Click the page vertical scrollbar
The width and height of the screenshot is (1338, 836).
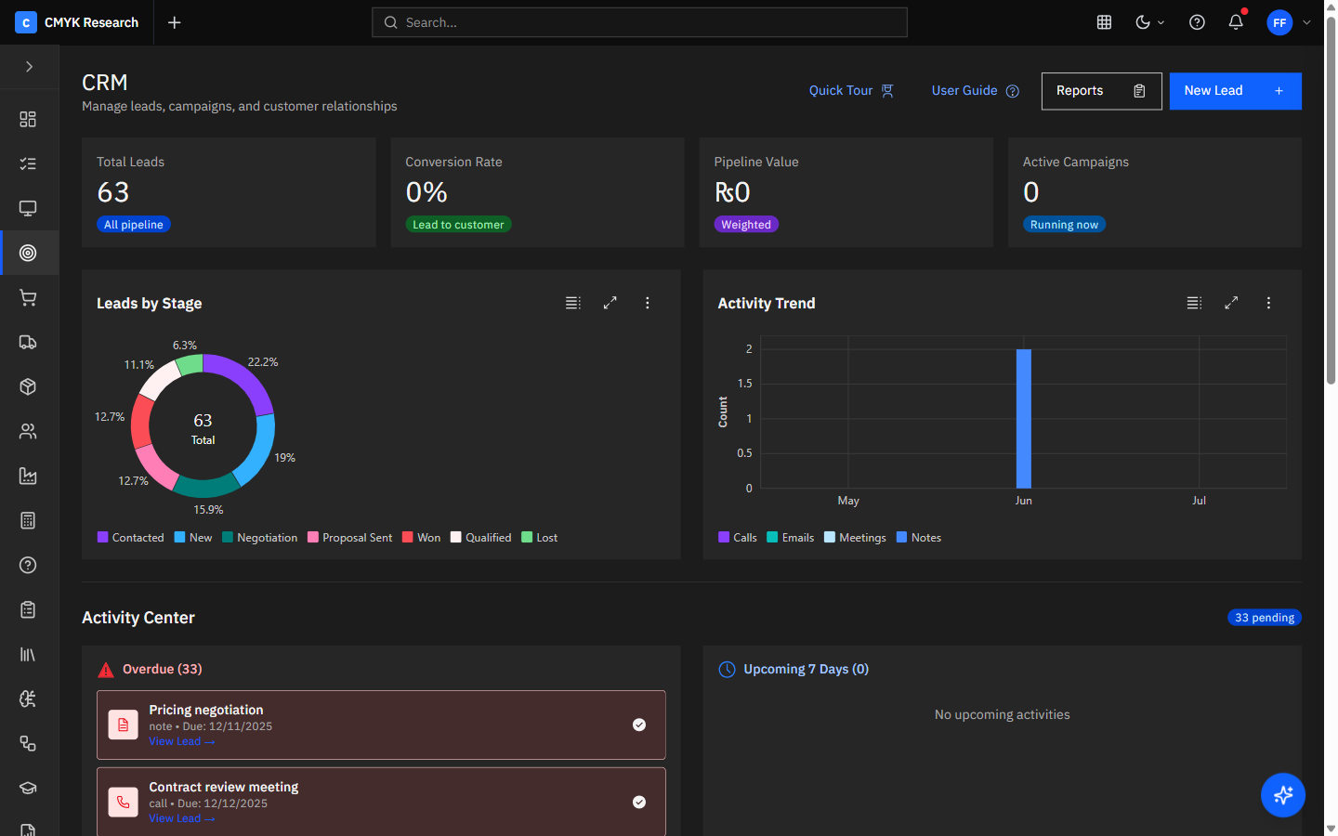(1331, 200)
